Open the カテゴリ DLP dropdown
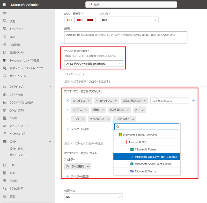The width and height of the screenshot is (207, 203). (x=129, y=20)
